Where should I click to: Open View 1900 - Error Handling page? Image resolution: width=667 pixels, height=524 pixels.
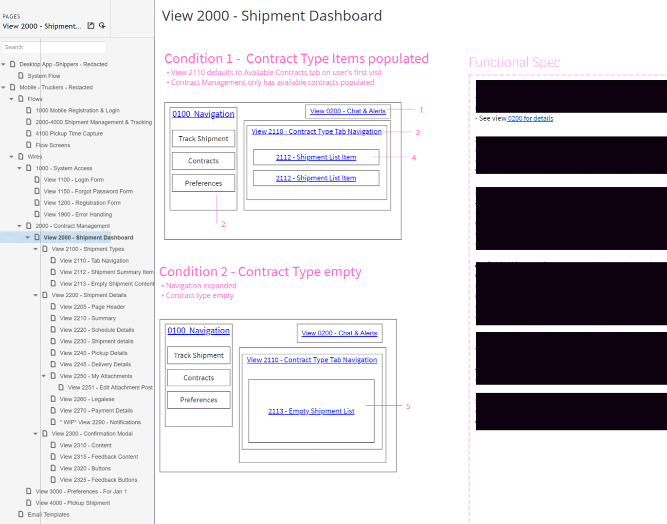coord(78,215)
